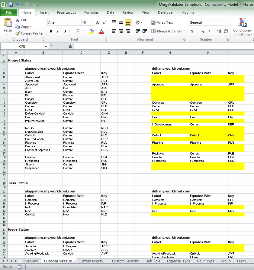Click the Undo arrow icon
254x270 pixels.
18,4
